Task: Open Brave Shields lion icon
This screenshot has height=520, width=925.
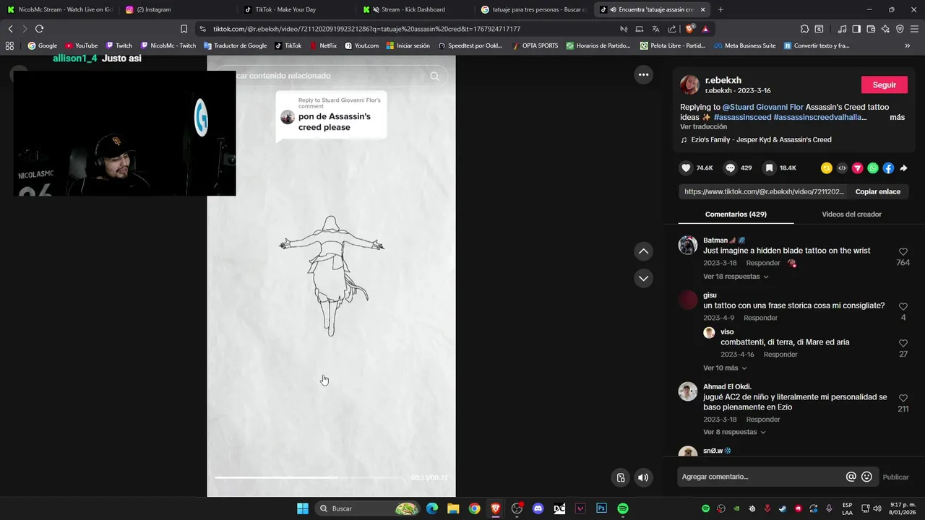Action: (x=690, y=29)
